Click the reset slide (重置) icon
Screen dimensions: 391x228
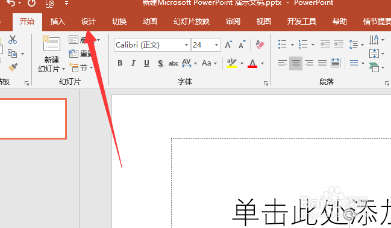click(74, 54)
